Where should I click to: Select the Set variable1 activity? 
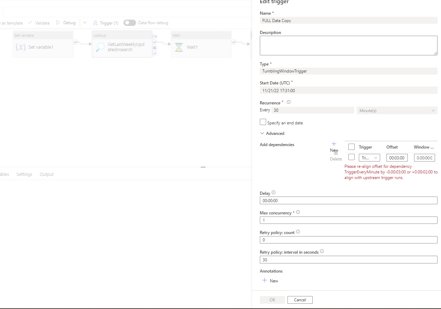[43, 44]
